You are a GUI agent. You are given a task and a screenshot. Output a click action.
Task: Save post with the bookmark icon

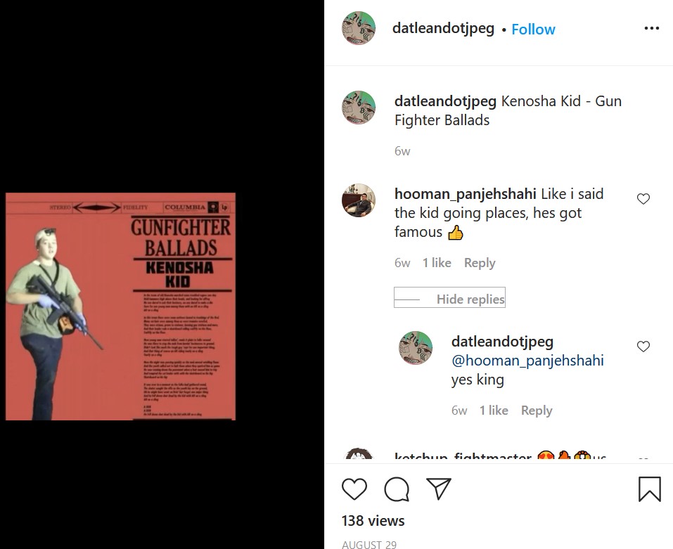[649, 489]
